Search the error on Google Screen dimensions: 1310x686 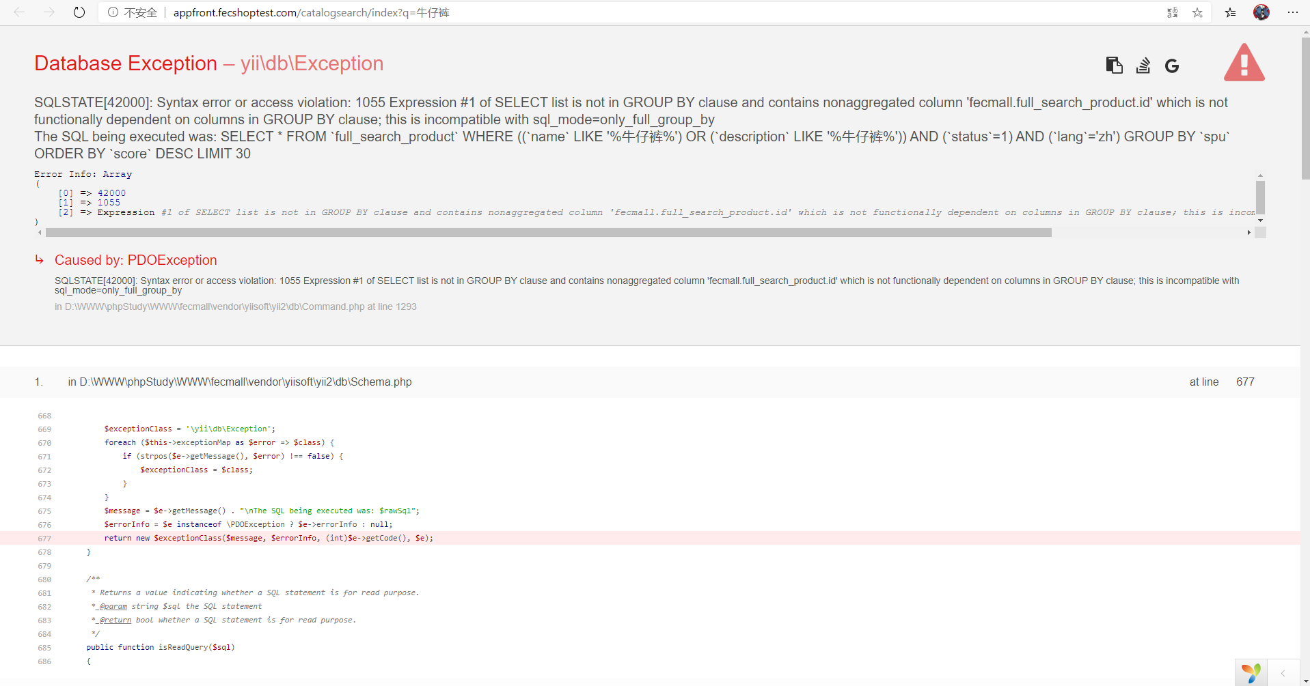pyautogui.click(x=1172, y=66)
